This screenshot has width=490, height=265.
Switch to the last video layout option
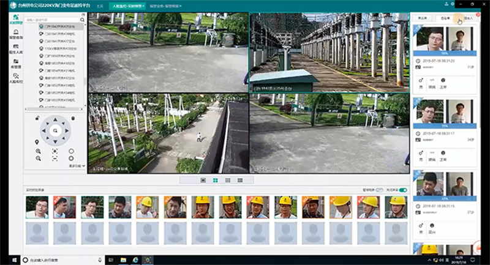coord(240,180)
